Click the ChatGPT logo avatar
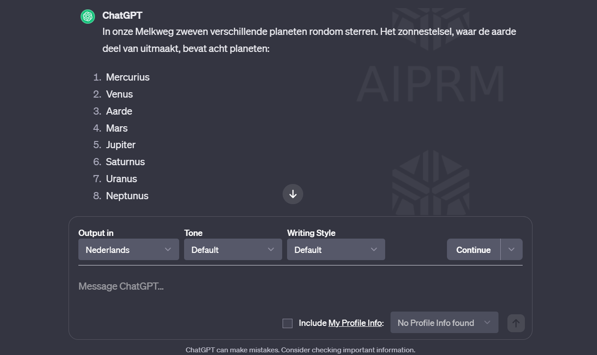Image resolution: width=597 pixels, height=355 pixels. pyautogui.click(x=88, y=17)
